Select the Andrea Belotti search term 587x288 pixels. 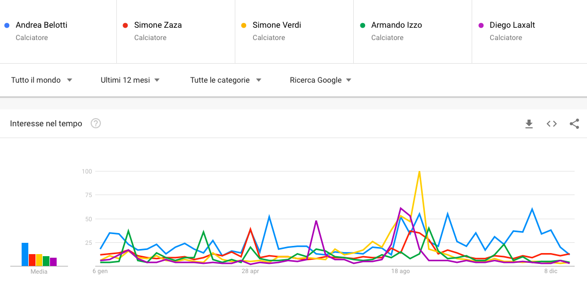coord(42,25)
